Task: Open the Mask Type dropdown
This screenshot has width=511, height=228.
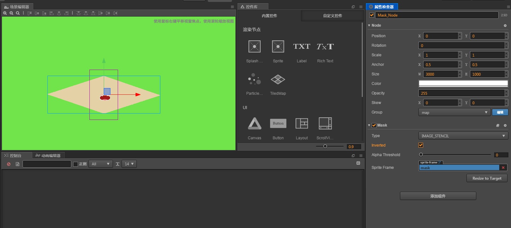Action: (x=463, y=136)
